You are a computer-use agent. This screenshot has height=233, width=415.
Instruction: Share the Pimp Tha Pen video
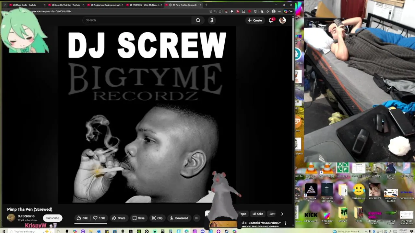pos(118,218)
